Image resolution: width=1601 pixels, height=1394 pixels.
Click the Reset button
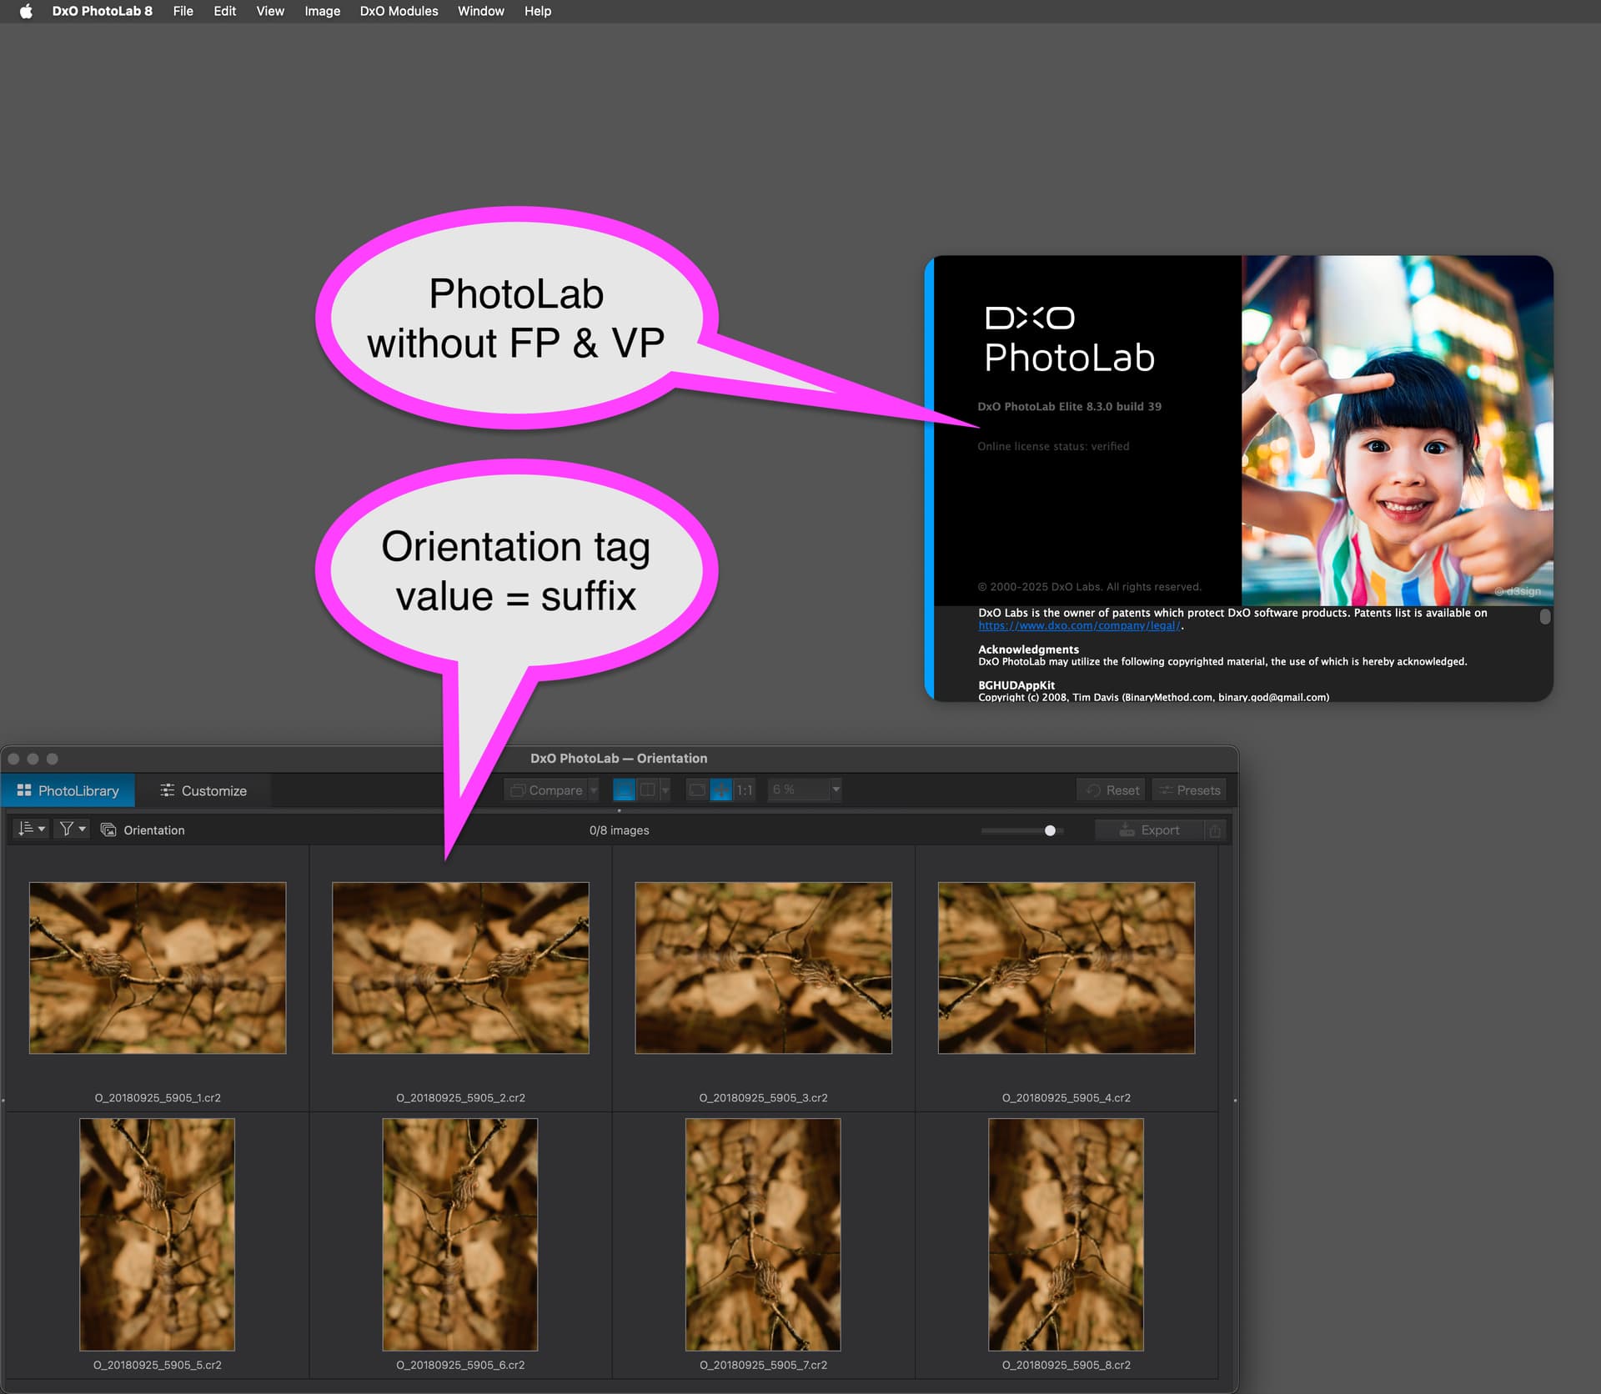pos(1112,790)
